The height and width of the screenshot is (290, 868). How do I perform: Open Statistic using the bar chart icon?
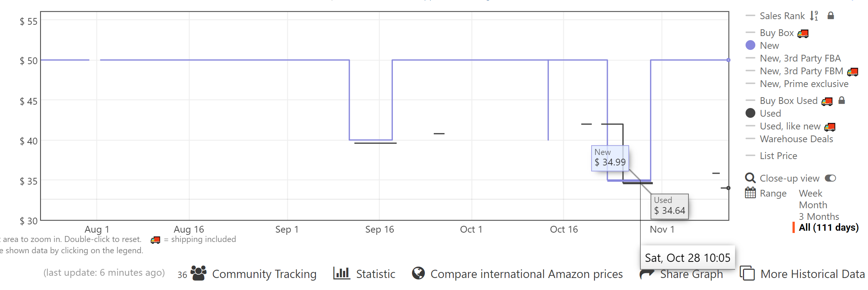pos(341,274)
